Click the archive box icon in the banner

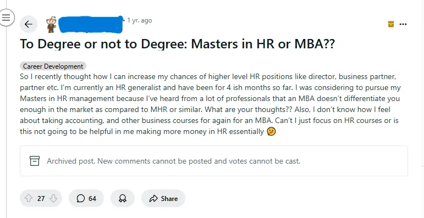[x=35, y=161]
